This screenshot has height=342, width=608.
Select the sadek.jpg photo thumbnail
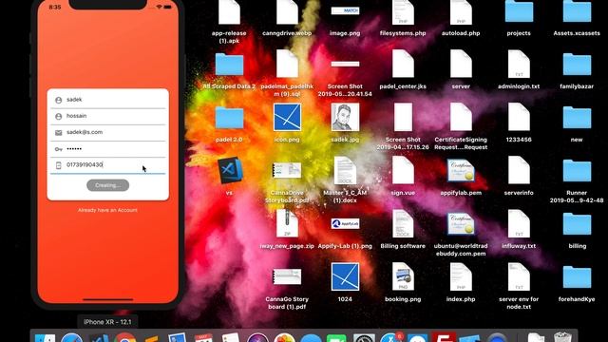pyautogui.click(x=345, y=117)
